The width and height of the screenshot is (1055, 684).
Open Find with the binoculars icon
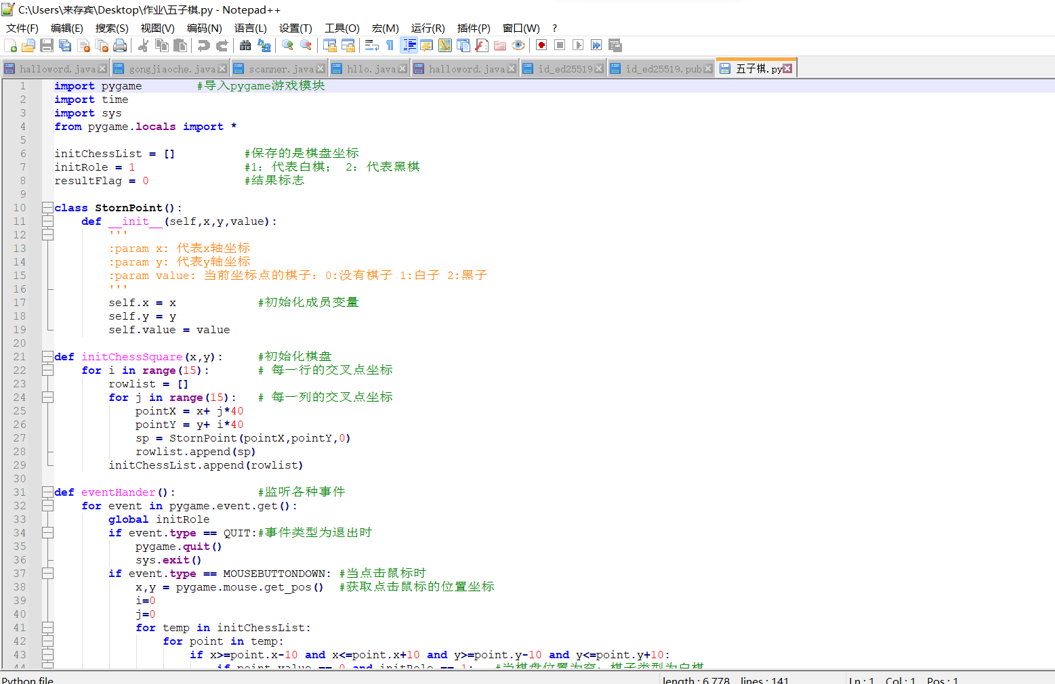[245, 45]
